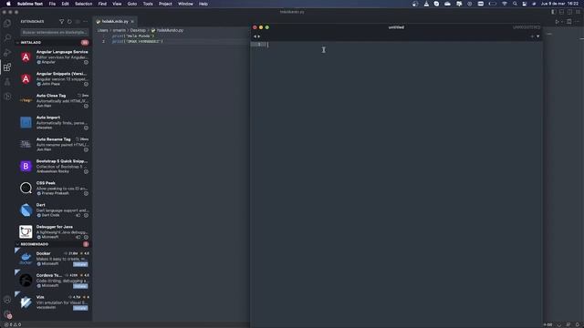This screenshot has height=328, width=584.
Task: Open Run and Debug view in activity bar
Action: [x=7, y=53]
